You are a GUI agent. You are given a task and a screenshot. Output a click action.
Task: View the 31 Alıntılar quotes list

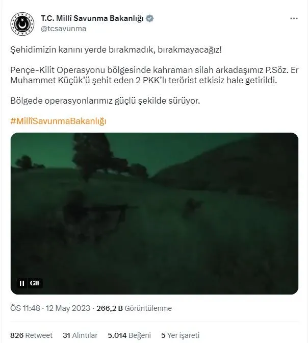(80, 335)
